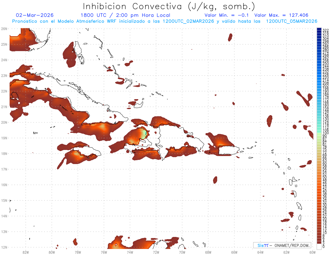
Task: Click the 12N latitude label
Action: pos(4,247)
